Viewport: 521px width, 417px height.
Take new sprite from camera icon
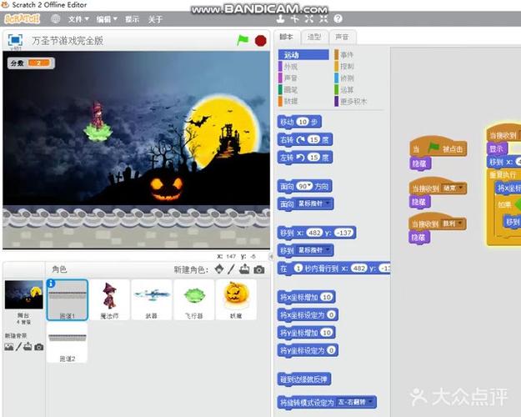259,269
